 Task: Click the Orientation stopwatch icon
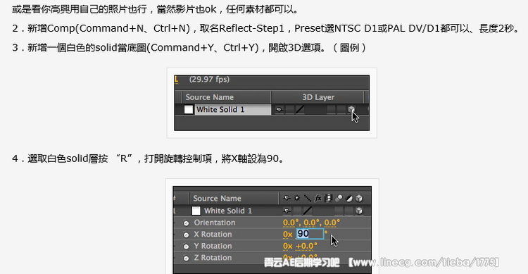point(186,223)
